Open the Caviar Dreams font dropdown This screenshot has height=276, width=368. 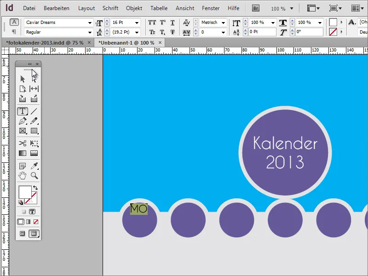pyautogui.click(x=90, y=23)
